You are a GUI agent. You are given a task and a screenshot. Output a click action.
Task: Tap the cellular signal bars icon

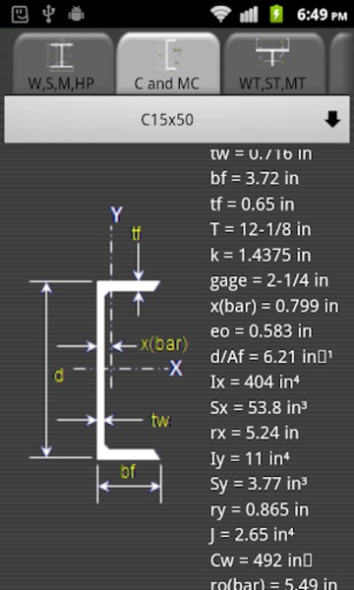249,15
